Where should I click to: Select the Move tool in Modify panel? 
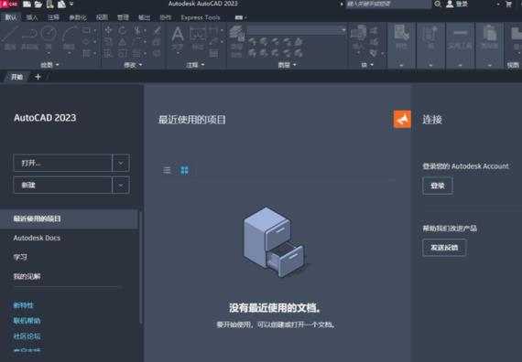pyautogui.click(x=108, y=30)
